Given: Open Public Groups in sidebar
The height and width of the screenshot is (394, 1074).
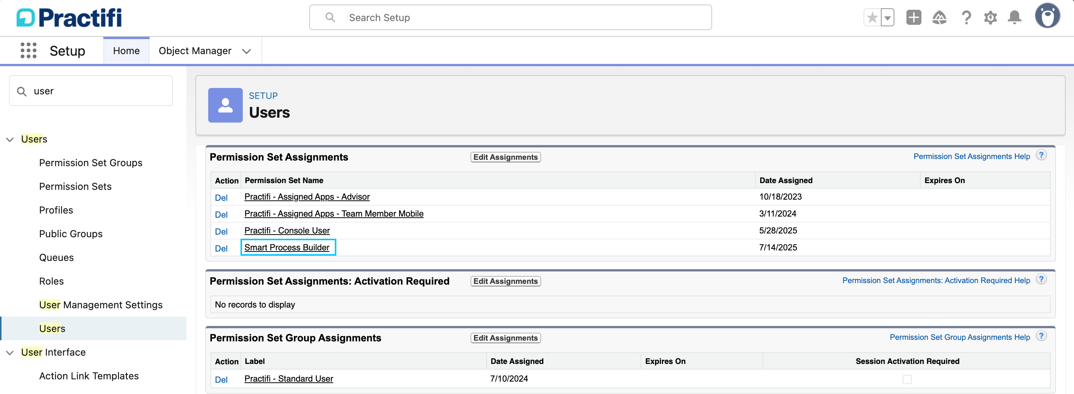Looking at the screenshot, I should [71, 234].
